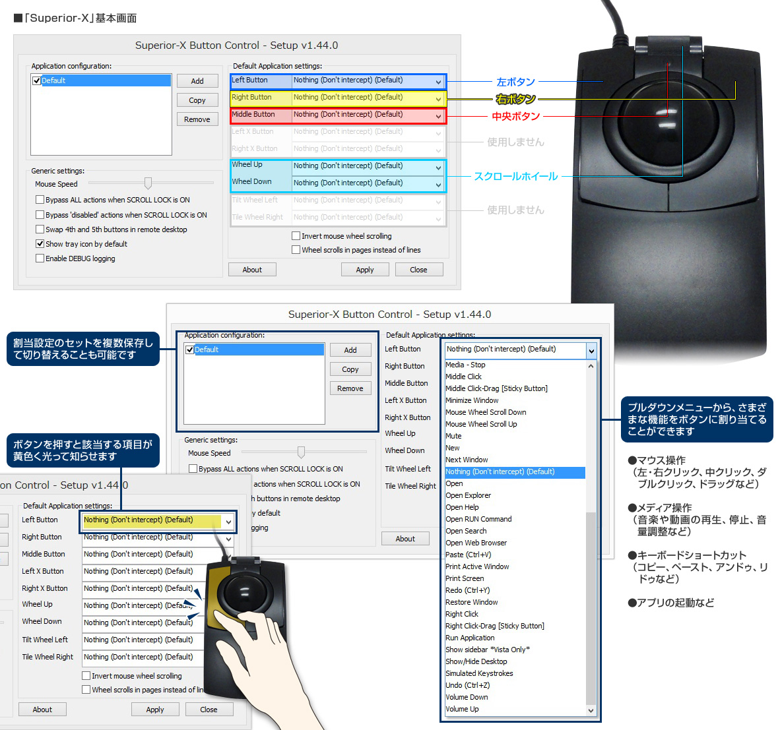Choose Show/Hide Desktop from the list
The width and height of the screenshot is (780, 730).
click(x=515, y=662)
